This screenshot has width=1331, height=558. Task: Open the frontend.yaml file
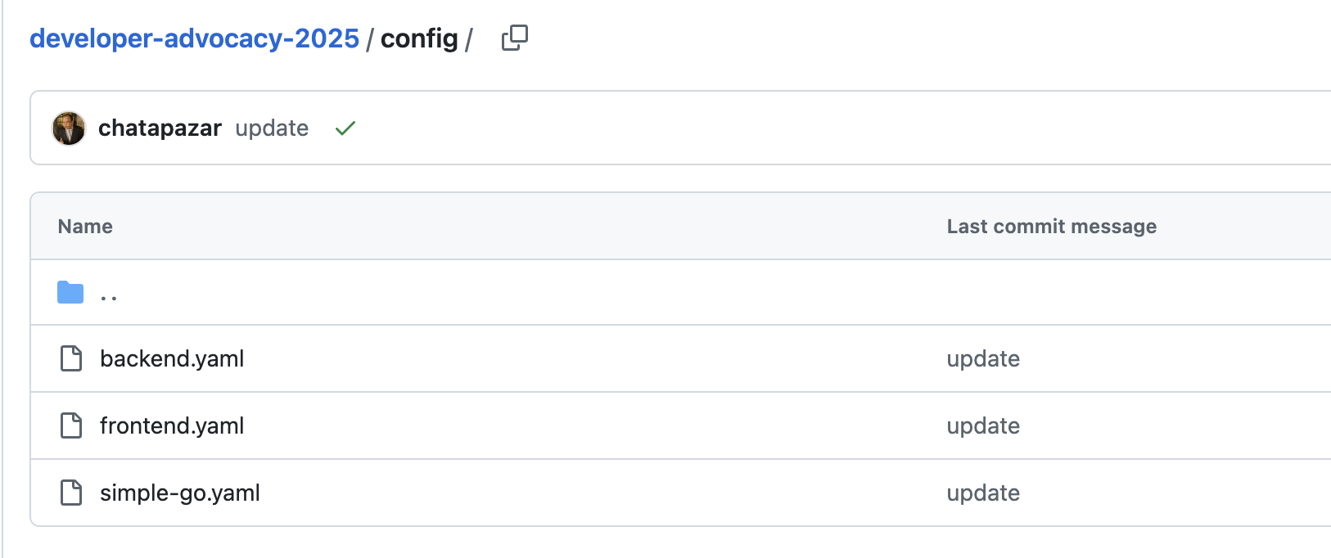click(172, 426)
